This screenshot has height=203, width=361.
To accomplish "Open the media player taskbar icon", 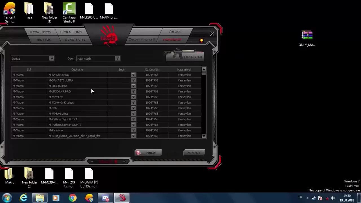I will [x=56, y=198].
